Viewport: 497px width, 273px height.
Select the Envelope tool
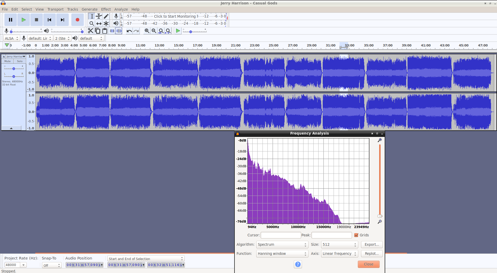(x=99, y=16)
